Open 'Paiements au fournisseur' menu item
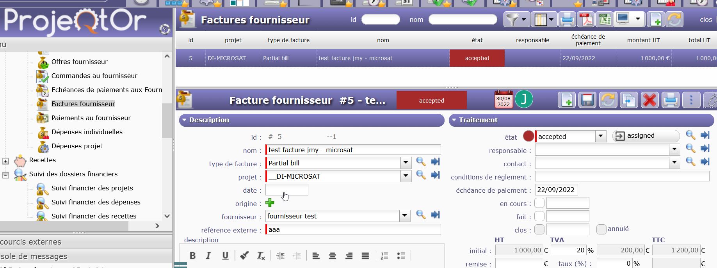717x268 pixels. pos(91,118)
